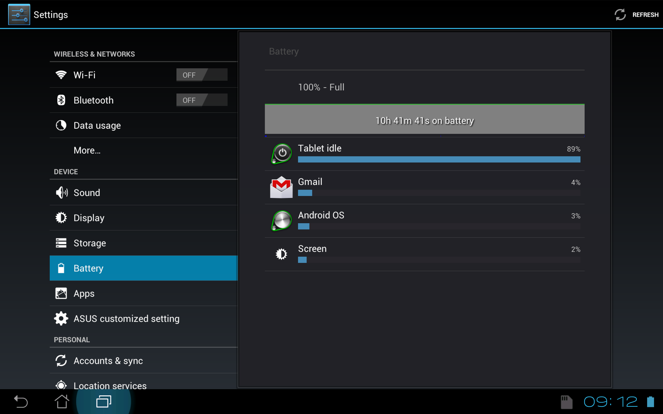Tap the 89% value for Tablet idle
The image size is (663, 414).
click(574, 149)
